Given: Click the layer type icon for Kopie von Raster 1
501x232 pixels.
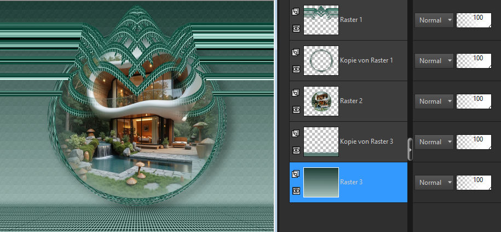Looking at the screenshot, I should point(296,52).
